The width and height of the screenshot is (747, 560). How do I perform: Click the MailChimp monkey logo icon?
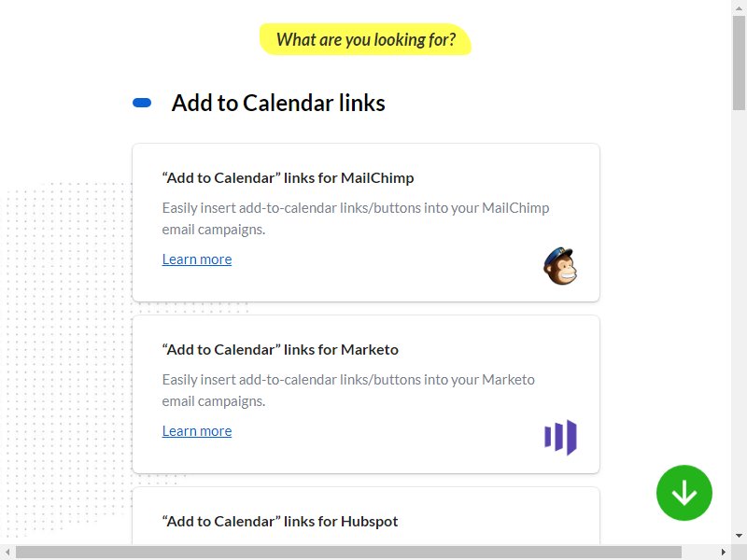[560, 266]
